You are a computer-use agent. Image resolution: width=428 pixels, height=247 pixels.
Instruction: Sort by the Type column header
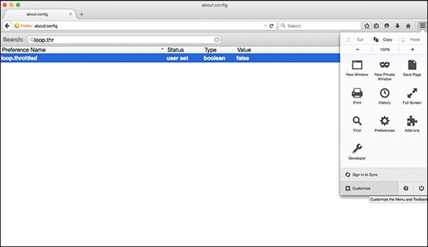click(x=219, y=49)
